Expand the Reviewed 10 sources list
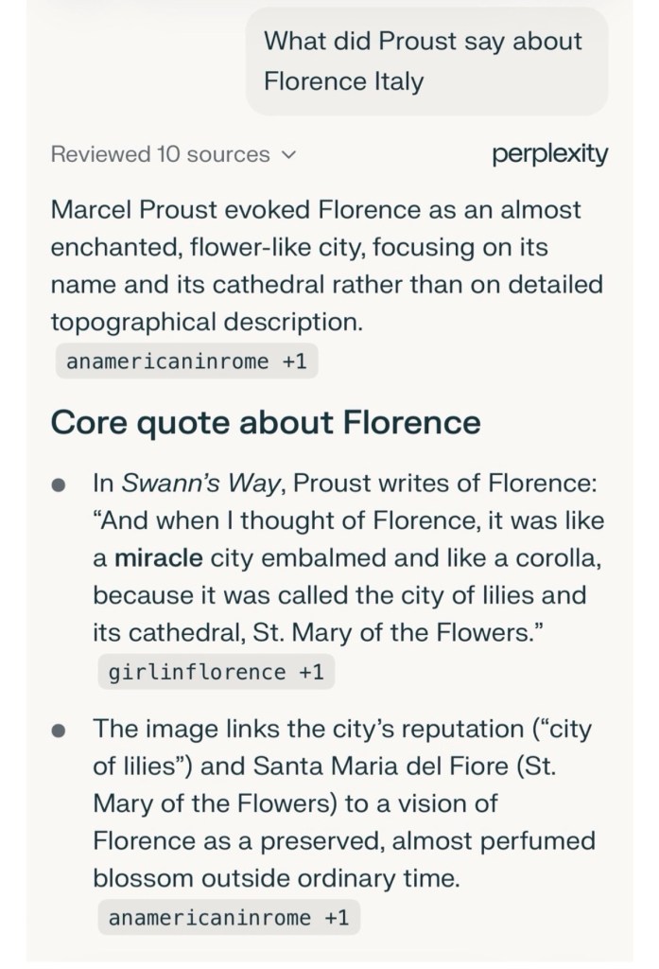 pos(160,154)
